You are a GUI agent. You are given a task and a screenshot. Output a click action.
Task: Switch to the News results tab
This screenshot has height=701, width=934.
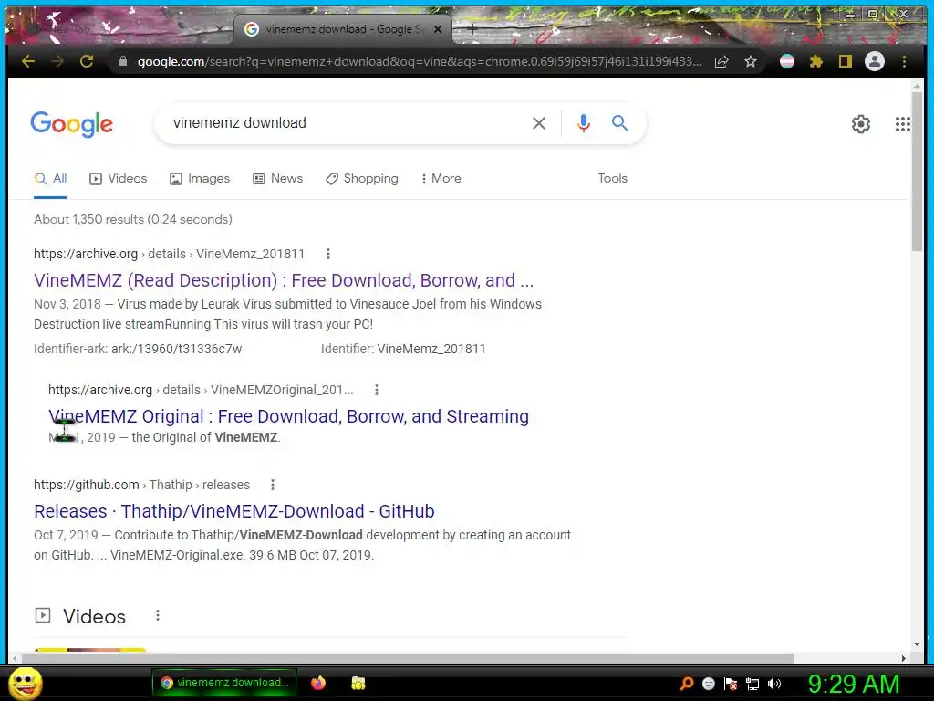pyautogui.click(x=277, y=179)
